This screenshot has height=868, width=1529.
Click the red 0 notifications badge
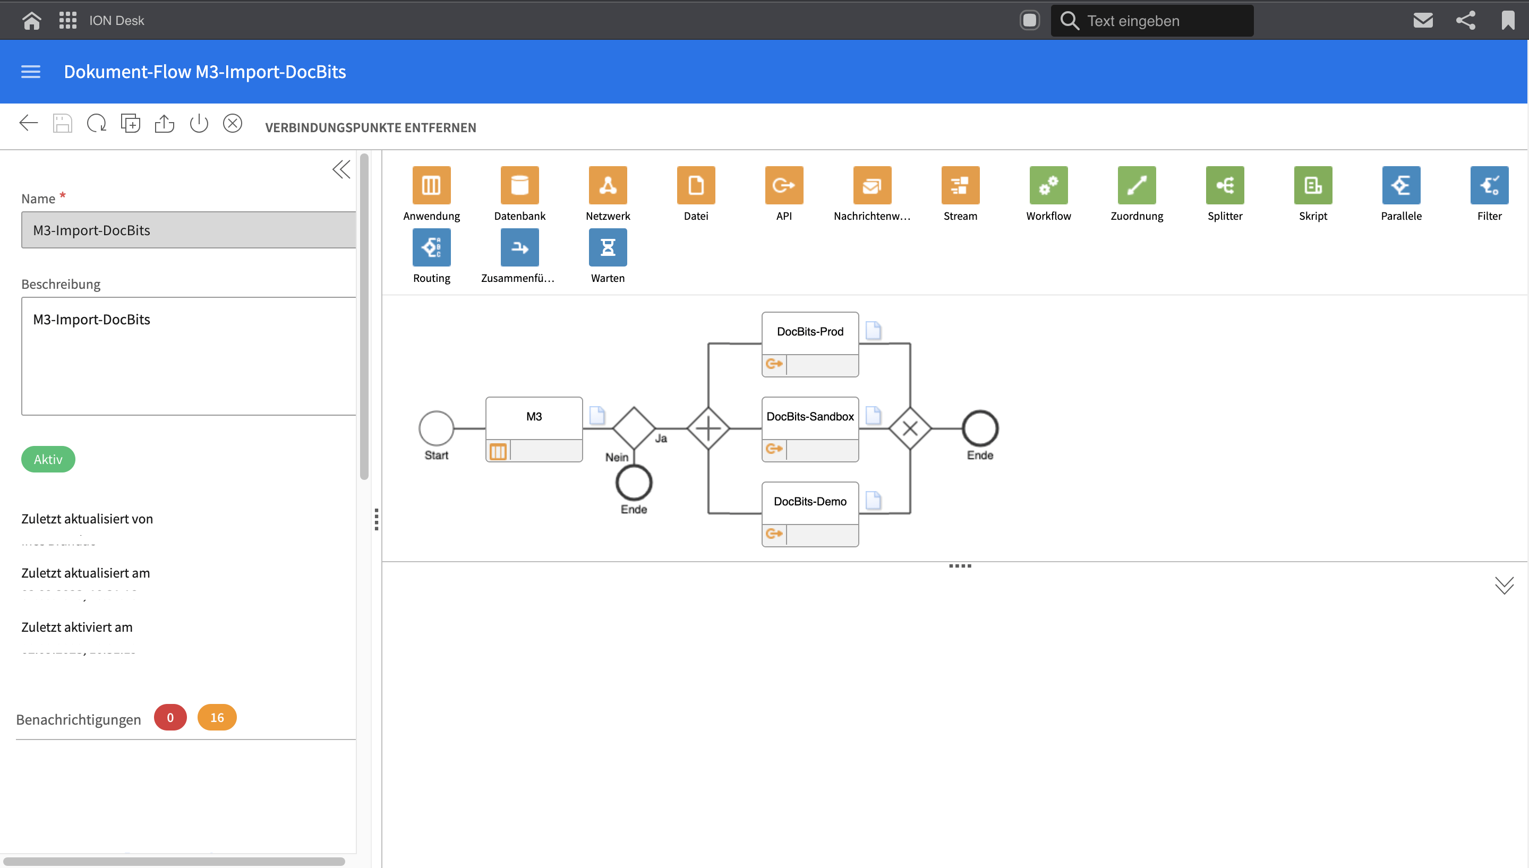tap(170, 717)
